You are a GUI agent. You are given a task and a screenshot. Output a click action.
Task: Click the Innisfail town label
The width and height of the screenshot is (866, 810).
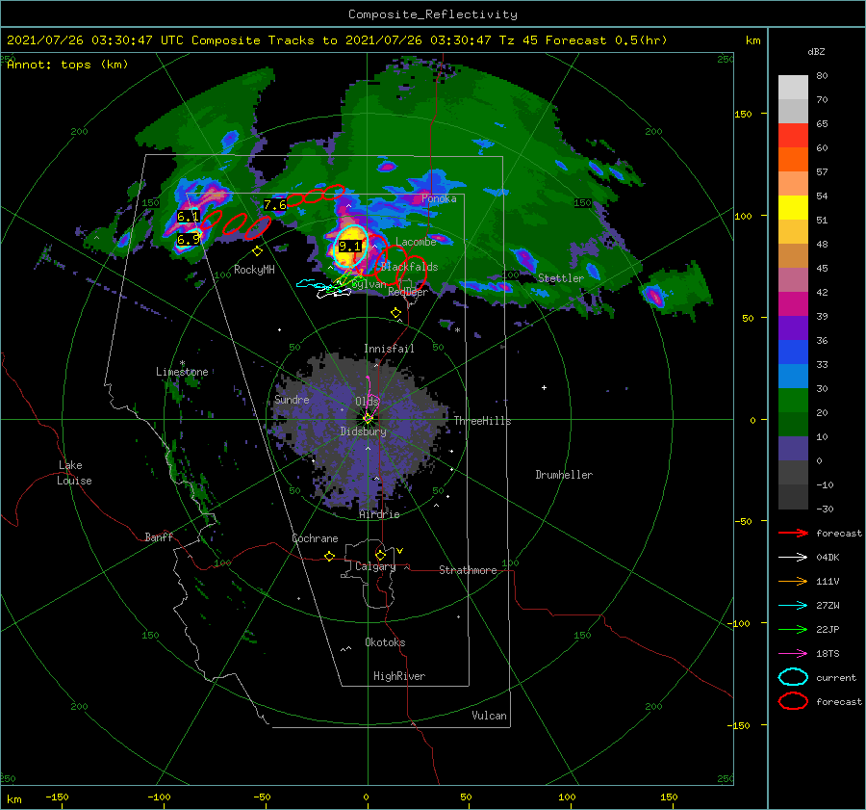389,349
